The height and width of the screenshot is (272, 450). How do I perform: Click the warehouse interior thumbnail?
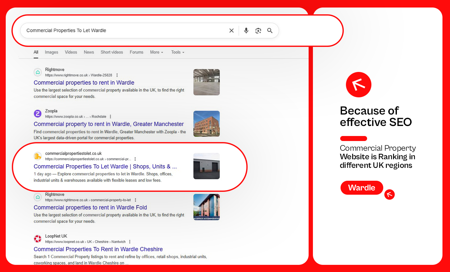(x=206, y=82)
